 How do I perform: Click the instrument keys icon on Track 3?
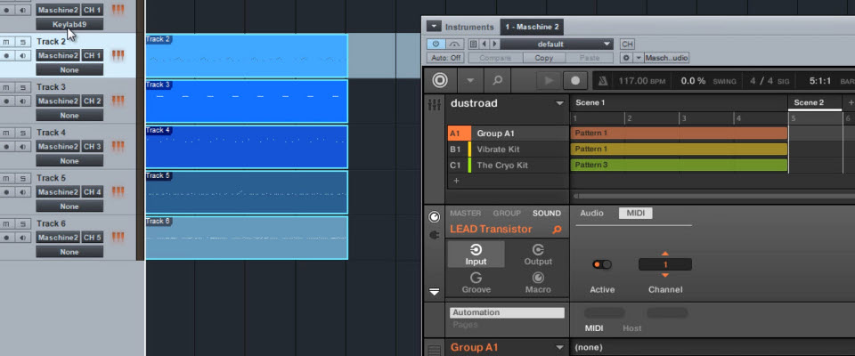118,101
